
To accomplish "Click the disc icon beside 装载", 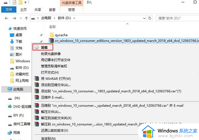I will pyautogui.click(x=37, y=47).
